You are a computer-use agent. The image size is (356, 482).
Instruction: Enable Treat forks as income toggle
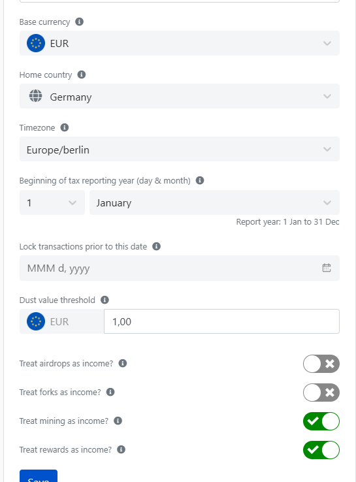[x=321, y=393]
